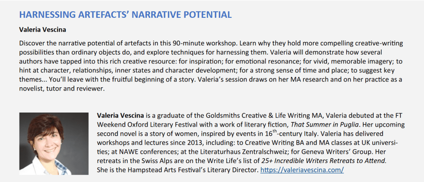Click the Harnessing Artefacts' Narrative Potential heading
Image resolution: width=424 pixels, height=182 pixels.
125,15
